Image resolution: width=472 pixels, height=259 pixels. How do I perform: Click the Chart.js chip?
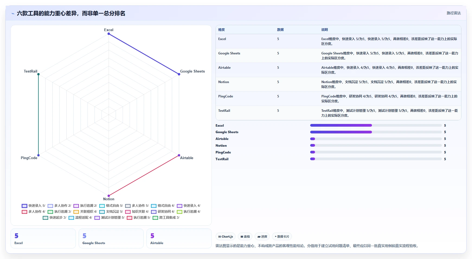tap(226, 237)
